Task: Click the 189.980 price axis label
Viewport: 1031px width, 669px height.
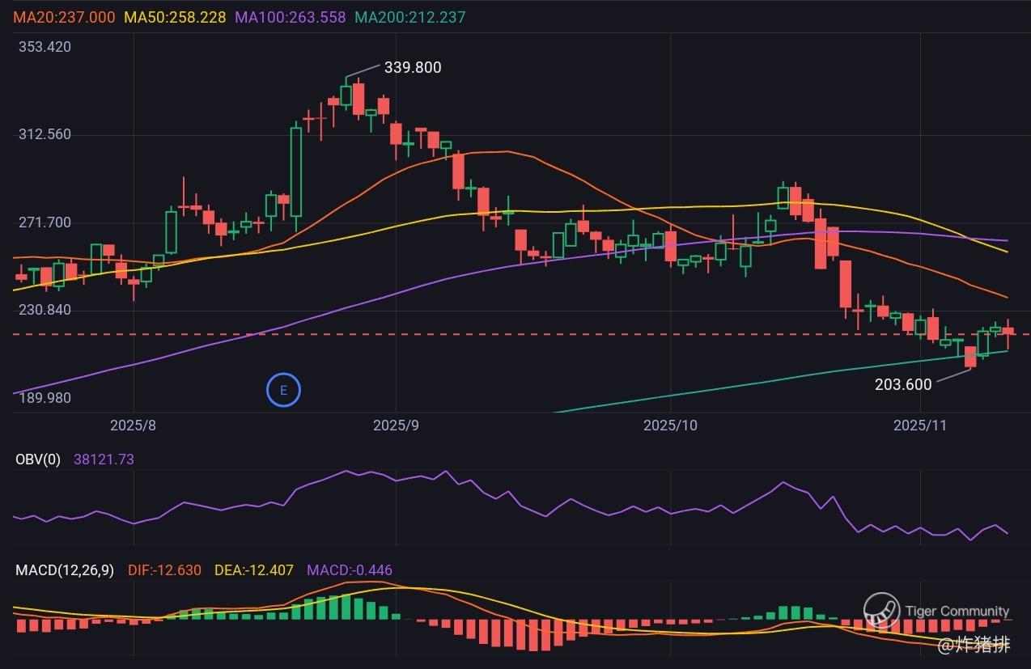Action: point(45,398)
